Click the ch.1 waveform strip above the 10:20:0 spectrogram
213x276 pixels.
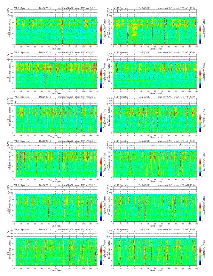coord(56,190)
